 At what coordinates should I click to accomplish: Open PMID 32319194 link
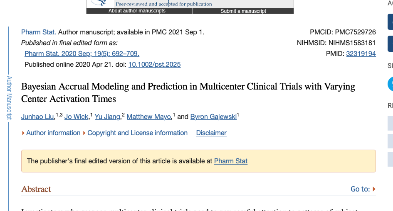(361, 53)
